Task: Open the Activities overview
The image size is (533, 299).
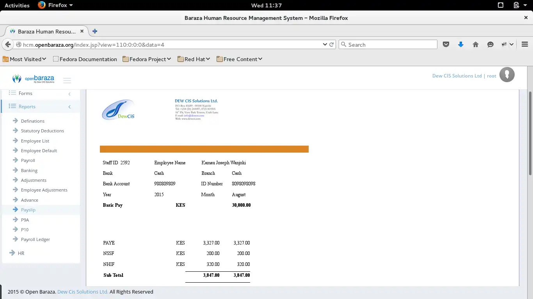Action: [x=16, y=5]
